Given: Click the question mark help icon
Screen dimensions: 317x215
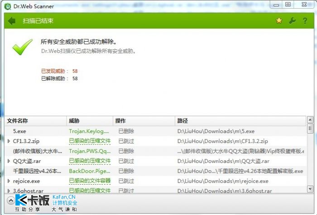Looking at the screenshot, I should point(305,21).
